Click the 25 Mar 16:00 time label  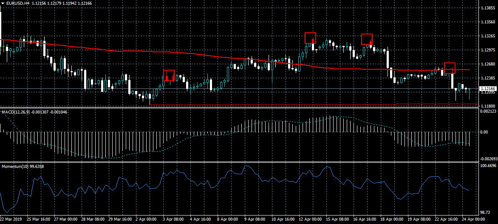(39, 220)
